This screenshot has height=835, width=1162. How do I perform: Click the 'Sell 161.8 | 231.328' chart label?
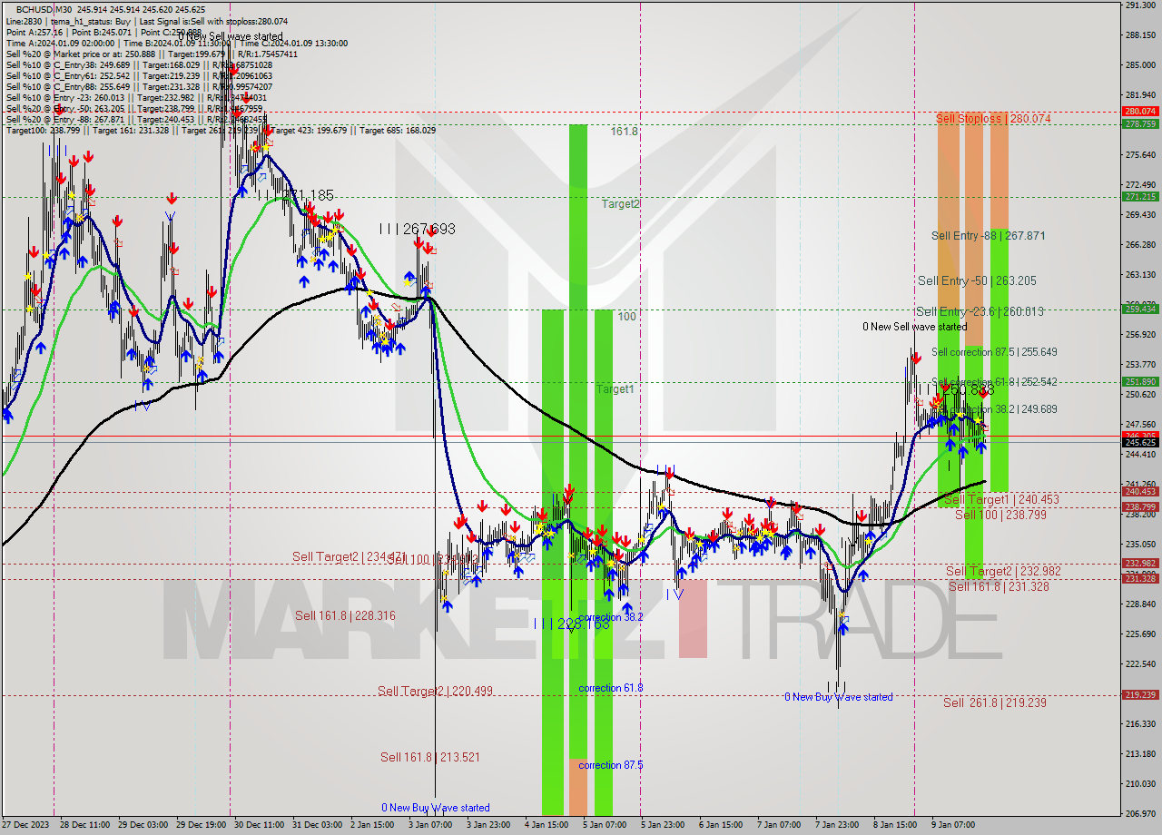(999, 587)
